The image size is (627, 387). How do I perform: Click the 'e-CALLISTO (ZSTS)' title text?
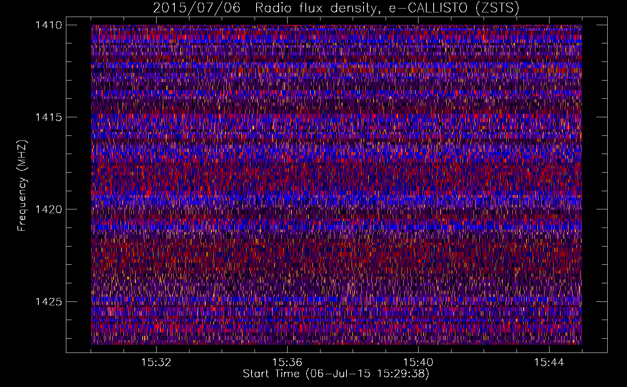pyautogui.click(x=454, y=8)
